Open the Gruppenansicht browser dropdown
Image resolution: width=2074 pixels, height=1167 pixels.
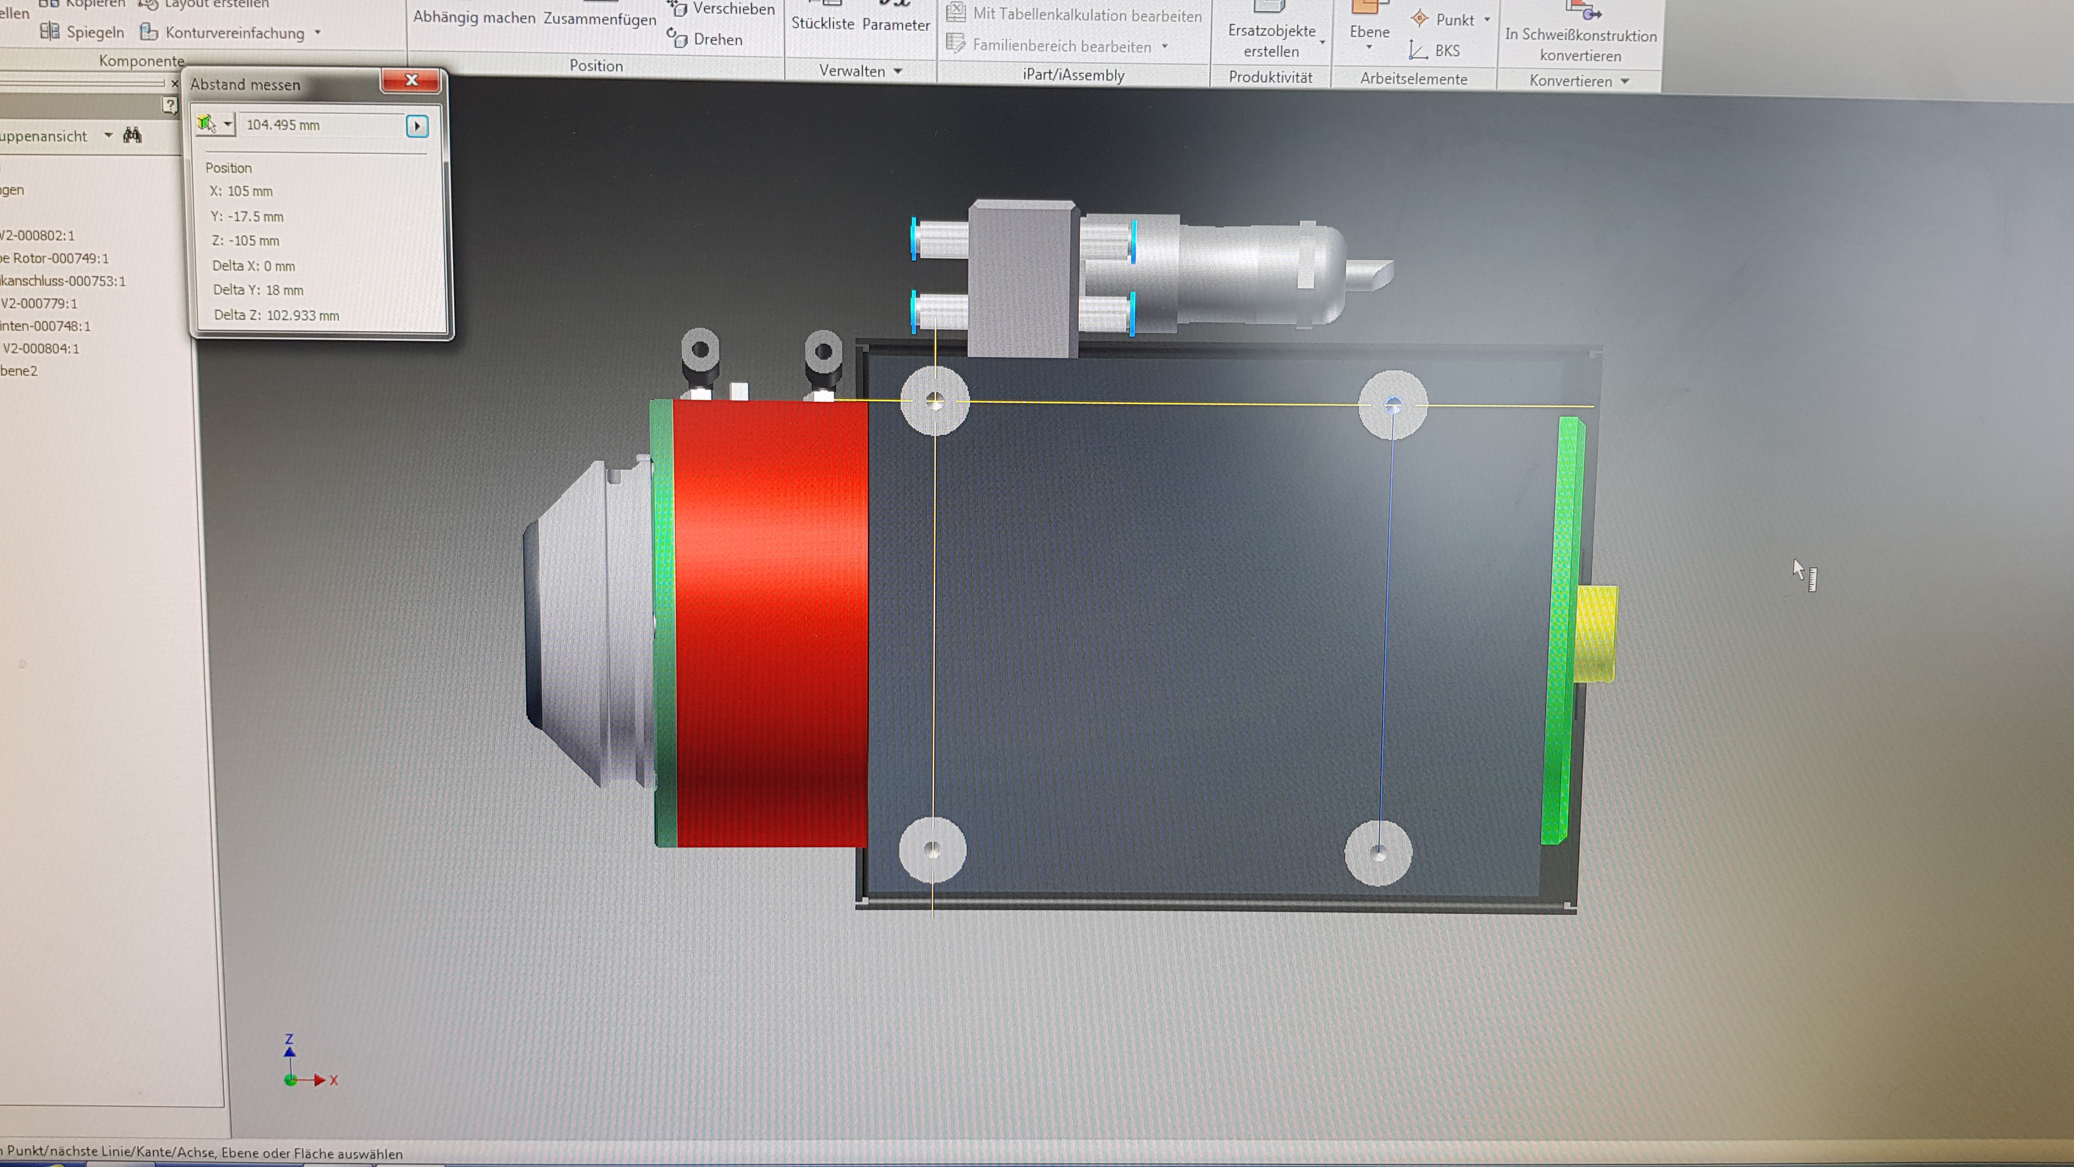pos(110,135)
